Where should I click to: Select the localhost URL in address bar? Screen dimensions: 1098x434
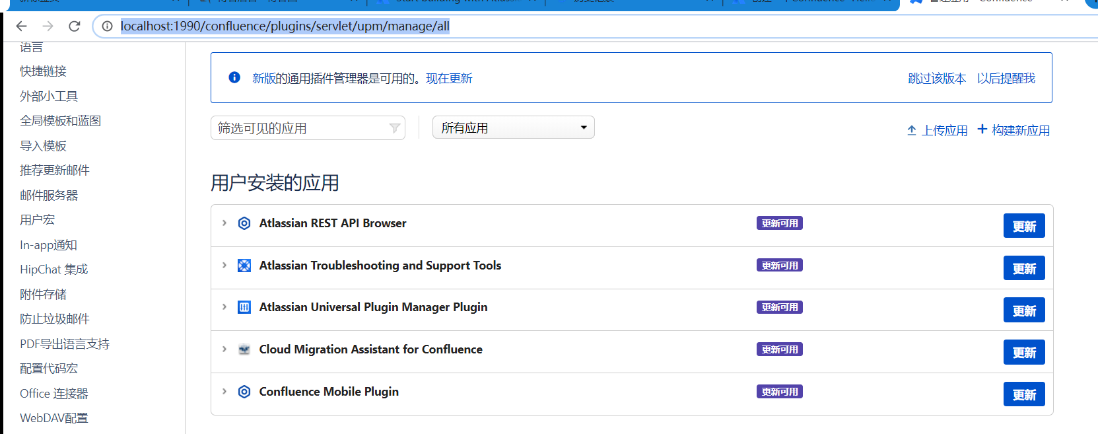pos(285,26)
